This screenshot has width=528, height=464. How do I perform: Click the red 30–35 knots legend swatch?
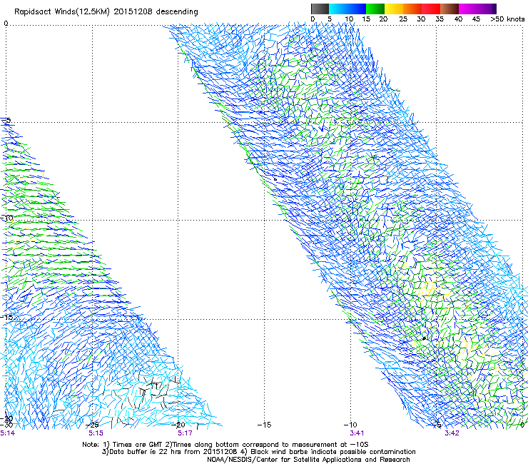(x=431, y=9)
